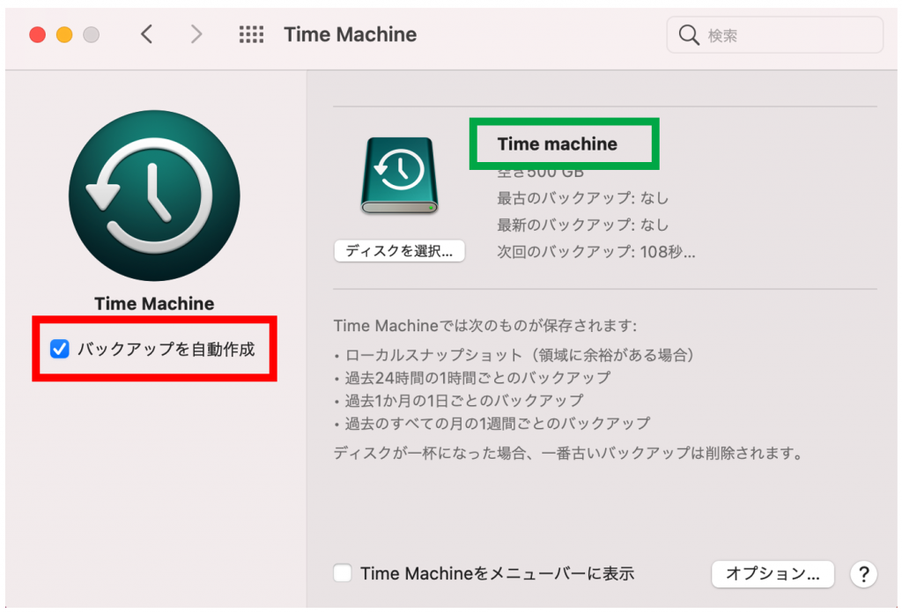Click the 最新のバックアップ status line
902x613 pixels.
click(582, 225)
